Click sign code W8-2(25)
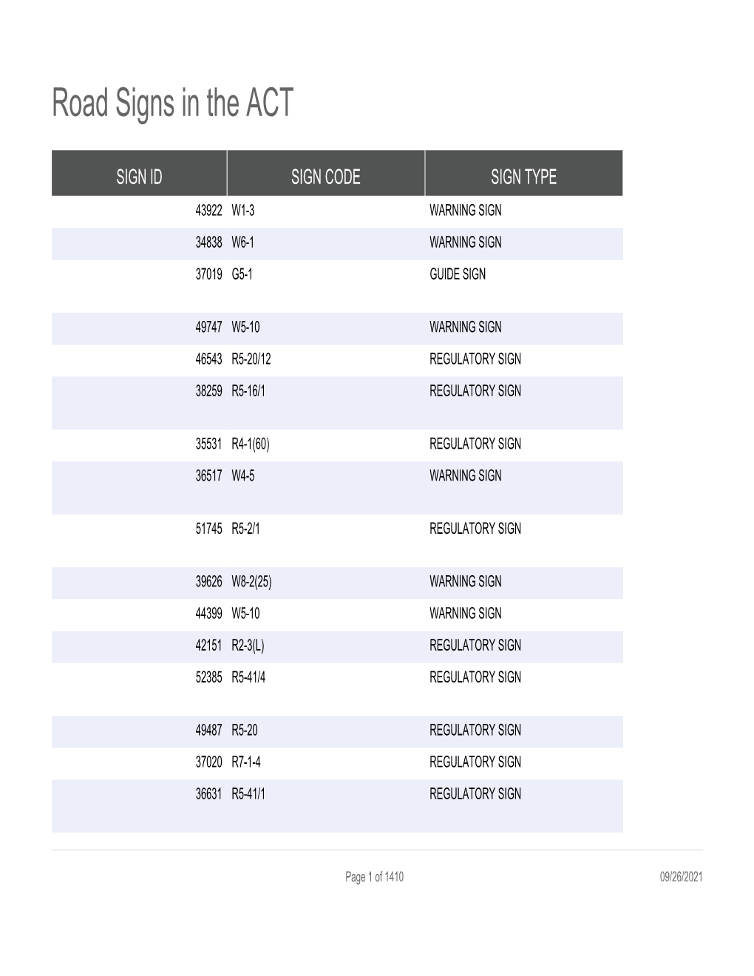Screen dimensions: 754x976 click(251, 582)
